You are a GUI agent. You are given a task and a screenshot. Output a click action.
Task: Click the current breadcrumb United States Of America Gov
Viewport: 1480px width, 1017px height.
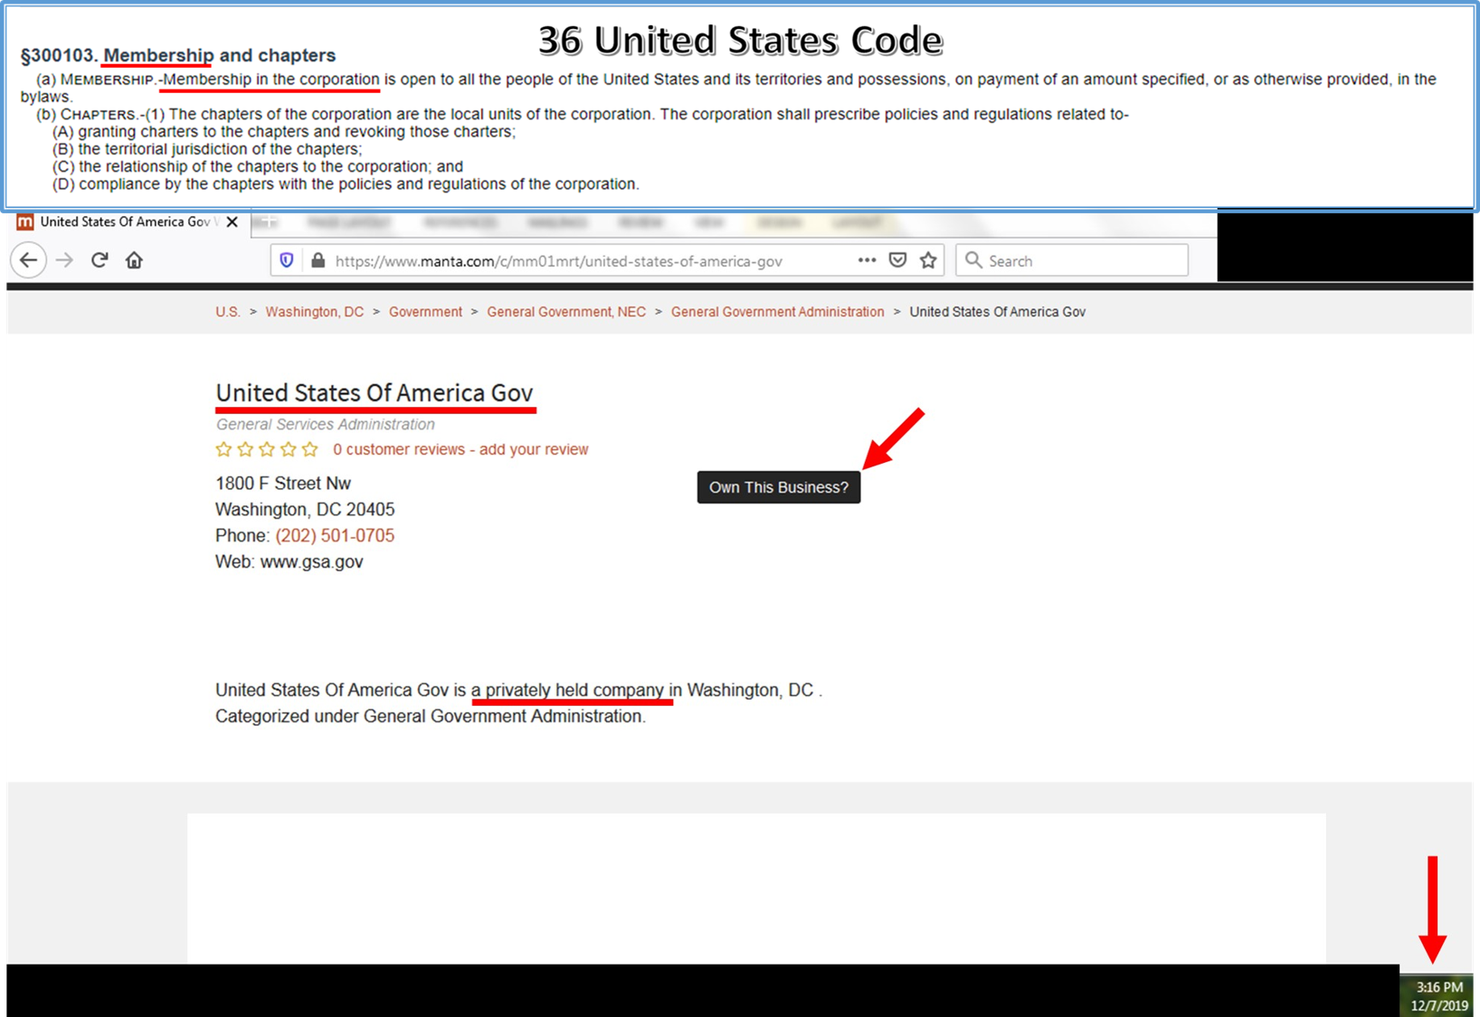click(x=997, y=312)
